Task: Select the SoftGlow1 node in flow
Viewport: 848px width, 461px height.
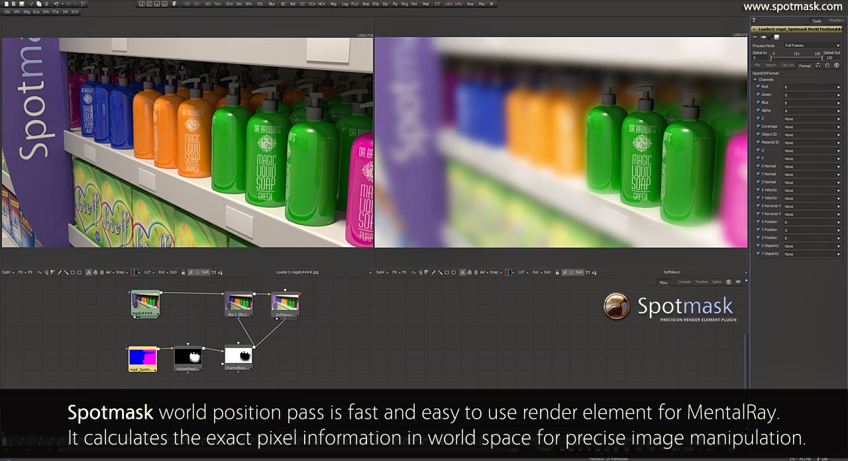Action: click(285, 305)
